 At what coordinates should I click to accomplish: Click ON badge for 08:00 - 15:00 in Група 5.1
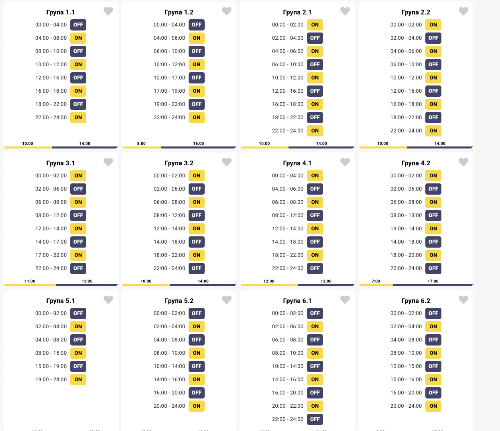(x=78, y=353)
